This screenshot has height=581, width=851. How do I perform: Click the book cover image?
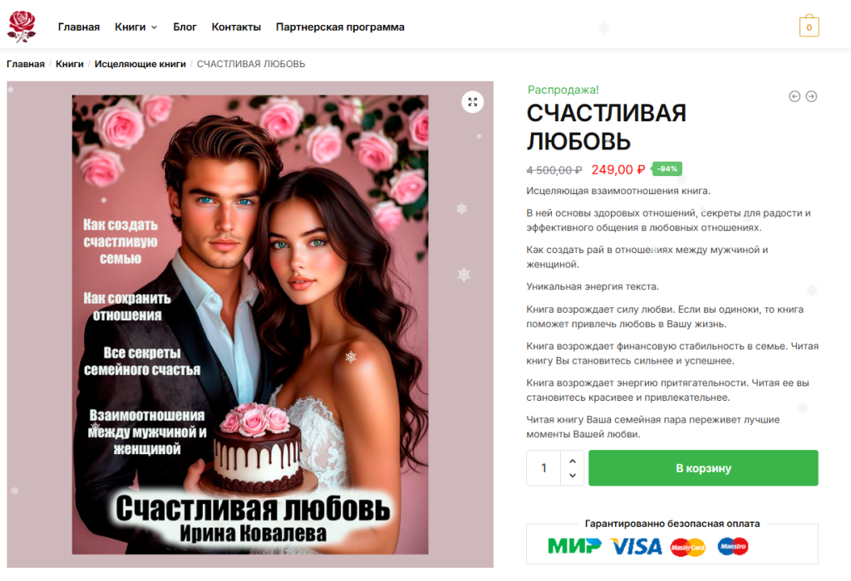pyautogui.click(x=250, y=325)
